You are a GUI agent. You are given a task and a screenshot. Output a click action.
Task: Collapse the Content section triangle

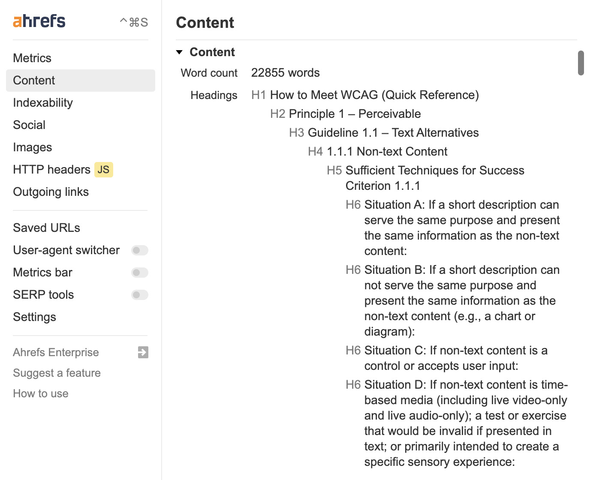pyautogui.click(x=180, y=52)
